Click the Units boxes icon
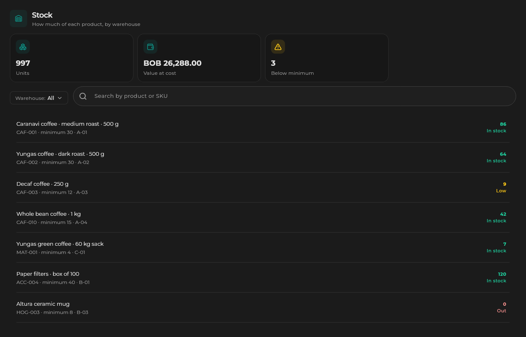The width and height of the screenshot is (526, 337). click(x=23, y=47)
